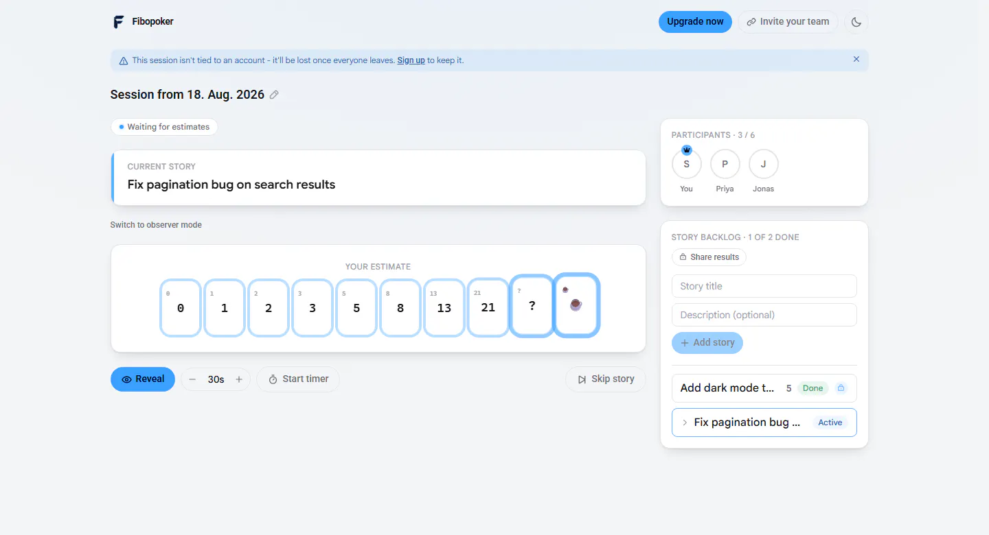
Task: Select estimate card 3
Action: tap(312, 308)
